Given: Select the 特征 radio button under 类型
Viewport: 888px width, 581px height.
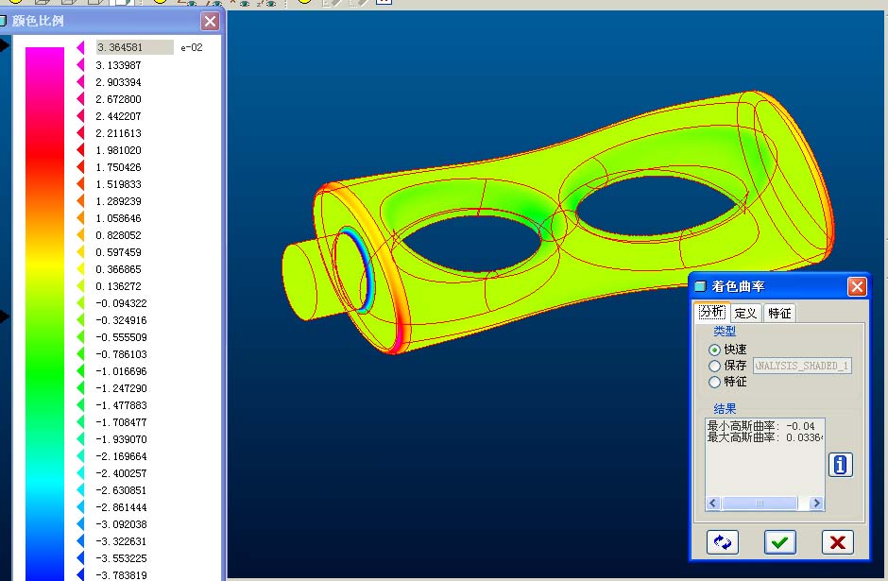Looking at the screenshot, I should pos(715,383).
